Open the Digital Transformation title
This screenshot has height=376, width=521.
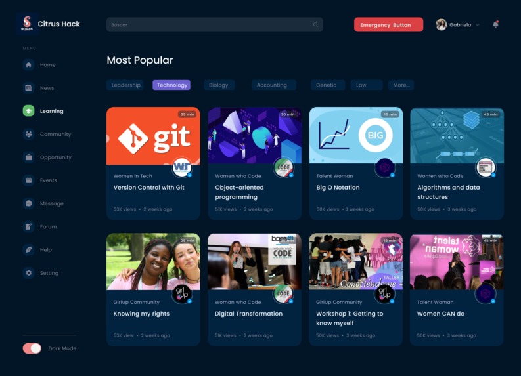pyautogui.click(x=248, y=314)
